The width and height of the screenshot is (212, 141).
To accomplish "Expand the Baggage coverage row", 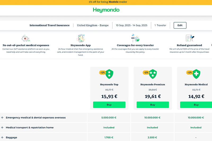I will (x=2, y=138).
